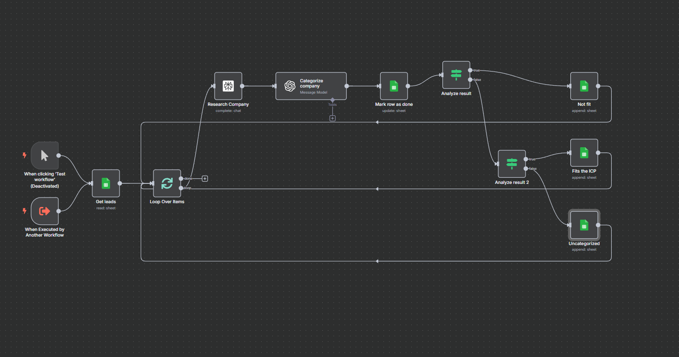Click the 'Loop Over Items' label text
Screen dimensions: 679x357
167,202
